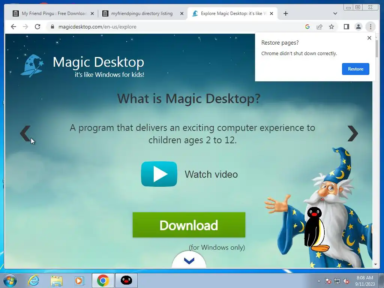Go back with the browser back arrow
This screenshot has height=288, width=384.
pyautogui.click(x=13, y=27)
